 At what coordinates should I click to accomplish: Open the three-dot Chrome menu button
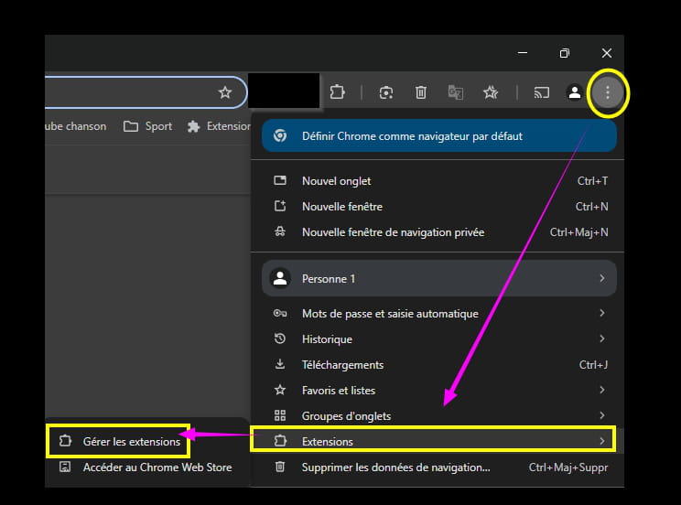pos(607,92)
